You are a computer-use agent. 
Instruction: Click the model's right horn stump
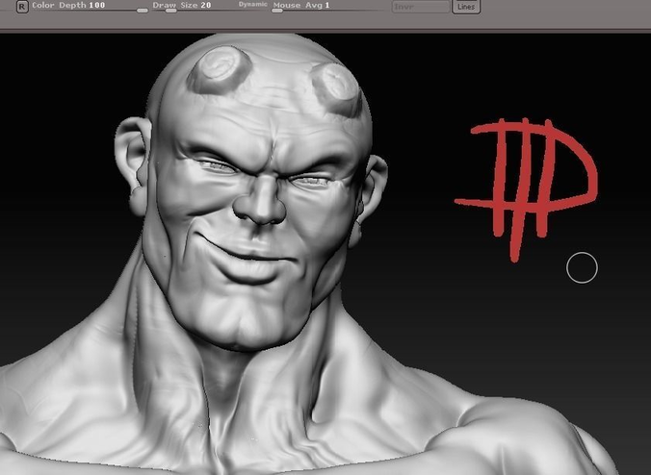[x=337, y=89]
